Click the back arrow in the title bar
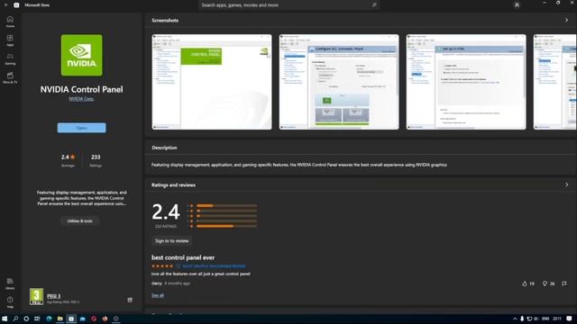This screenshot has height=324, width=577. pos(6,5)
